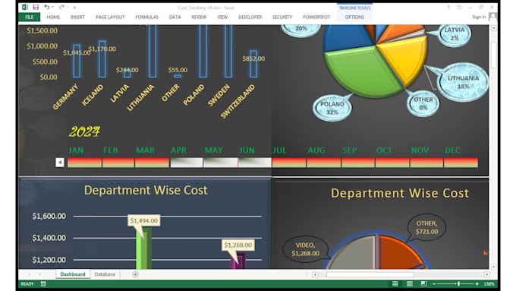516x291 pixels.
Task: Click the macro recording icon in status bar
Action: coord(43,283)
